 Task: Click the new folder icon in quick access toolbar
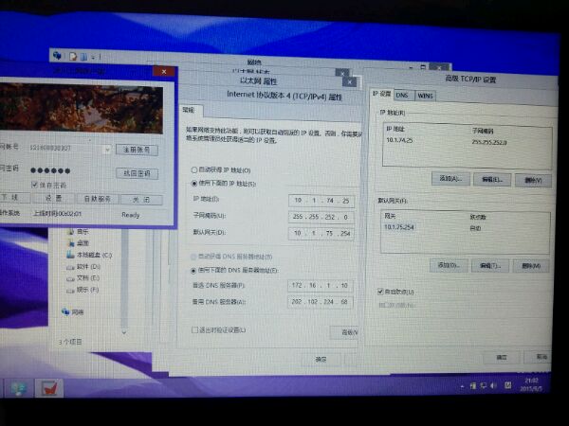pyautogui.click(x=83, y=57)
